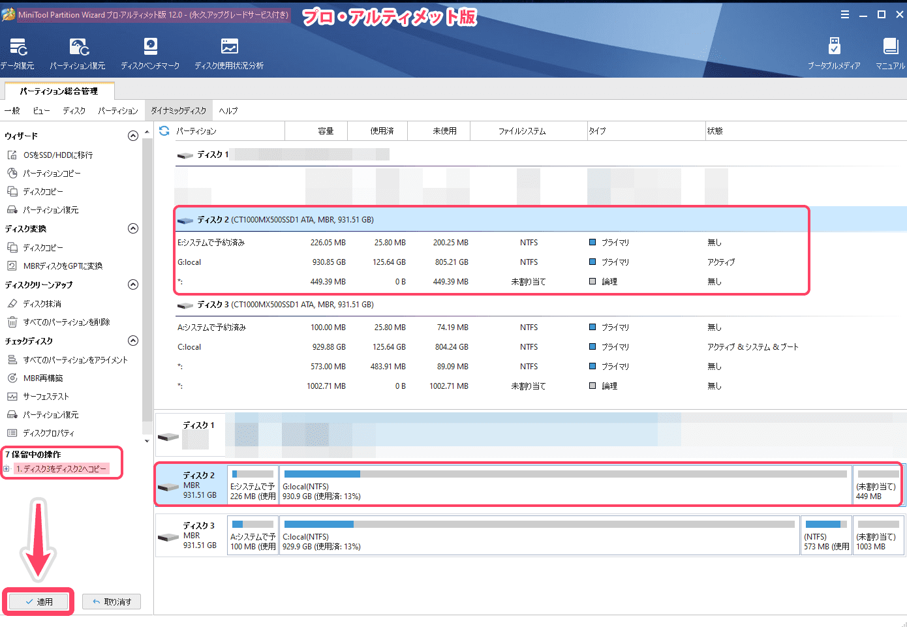Open ディスクプロパティ

click(x=49, y=433)
